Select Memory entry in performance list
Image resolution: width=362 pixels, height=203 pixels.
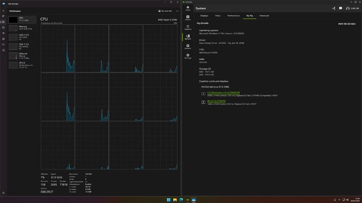tap(22, 28)
